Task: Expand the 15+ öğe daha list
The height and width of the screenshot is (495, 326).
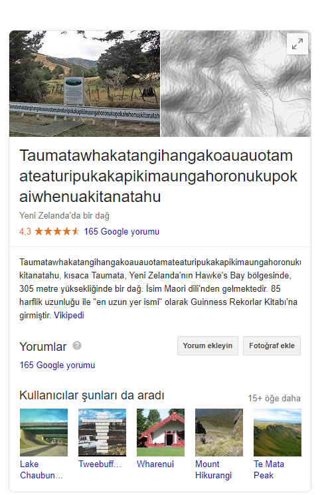Action: [x=274, y=399]
